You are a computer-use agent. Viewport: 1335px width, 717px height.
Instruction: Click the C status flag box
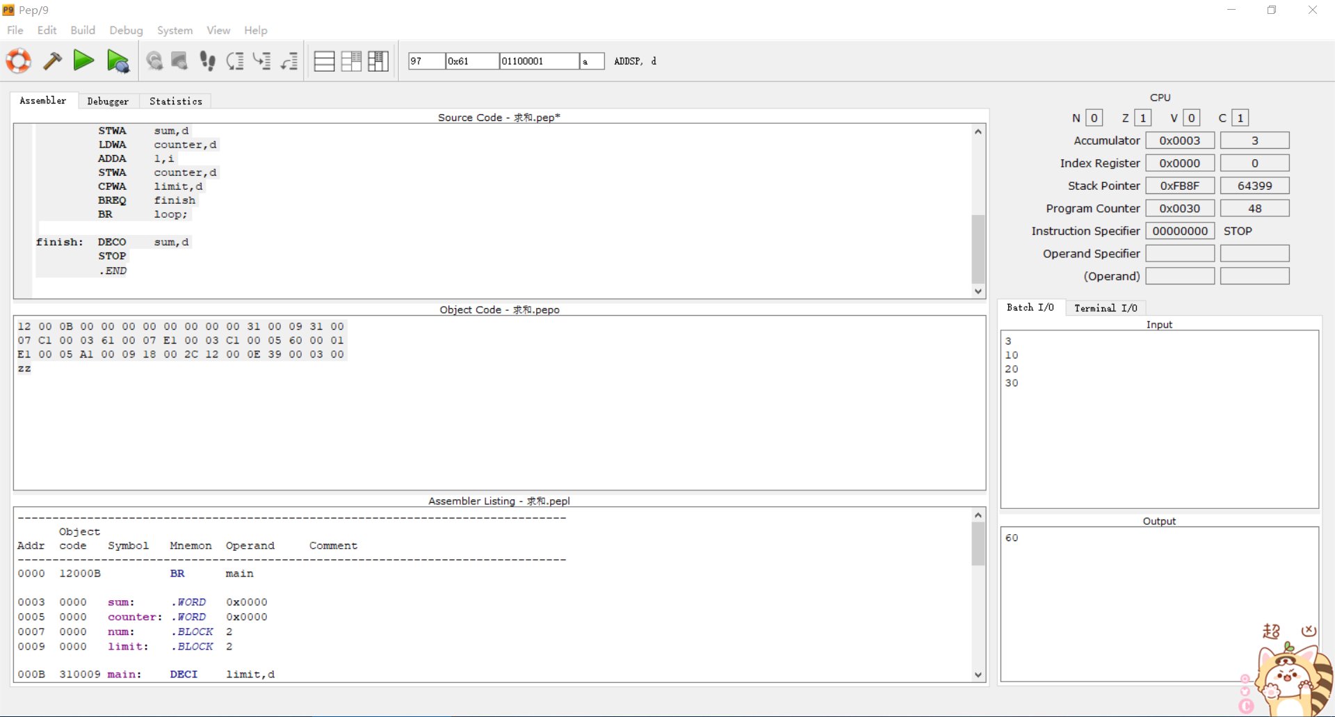click(x=1240, y=118)
